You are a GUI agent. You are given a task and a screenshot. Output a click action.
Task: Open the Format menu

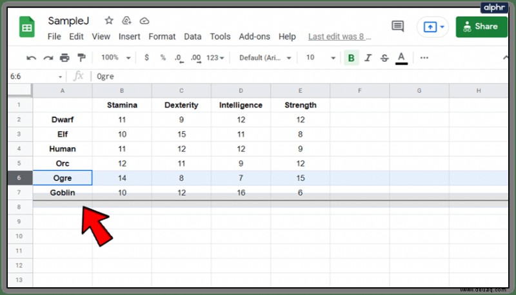[x=162, y=37]
